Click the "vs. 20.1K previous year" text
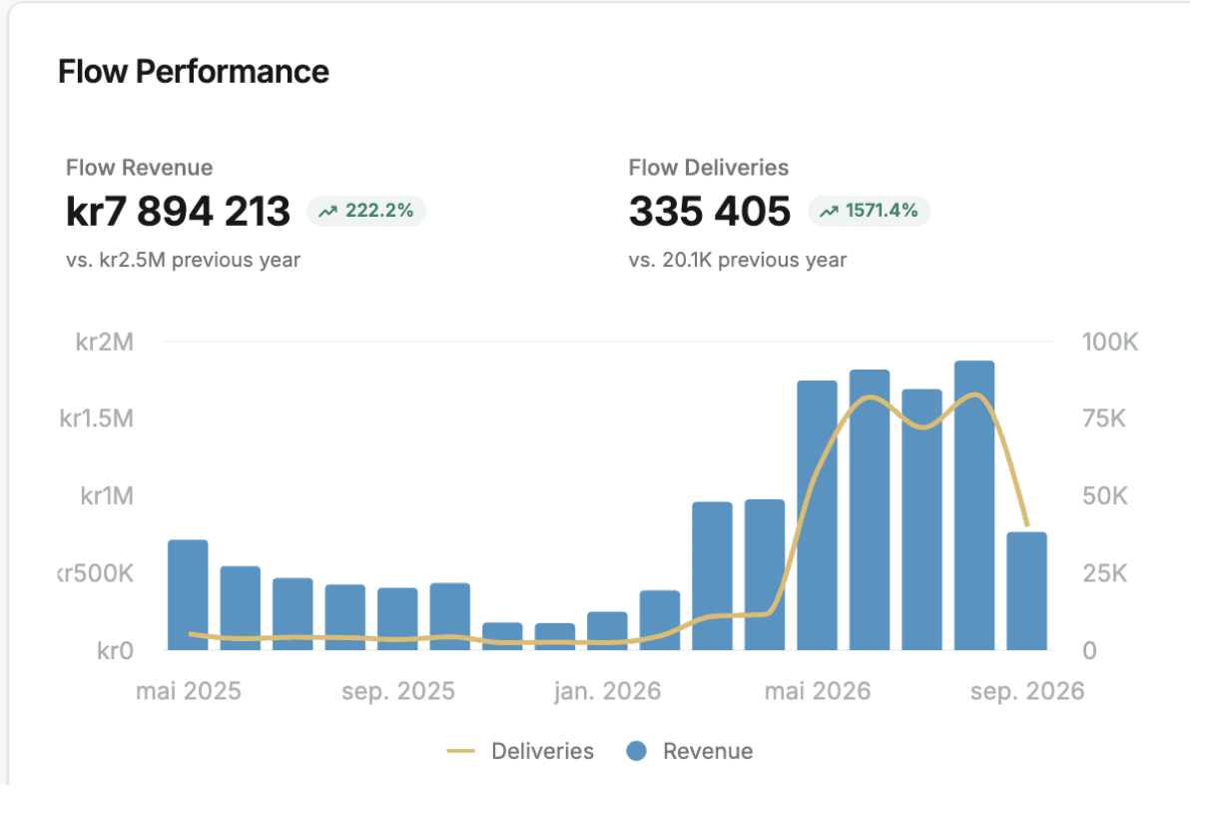Screen dimensions: 1232x819 click(x=738, y=261)
